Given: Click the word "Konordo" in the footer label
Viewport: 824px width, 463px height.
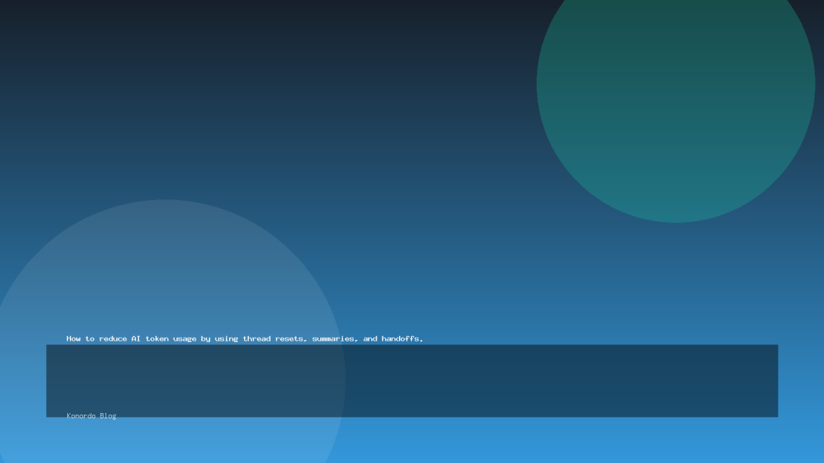Looking at the screenshot, I should point(81,415).
